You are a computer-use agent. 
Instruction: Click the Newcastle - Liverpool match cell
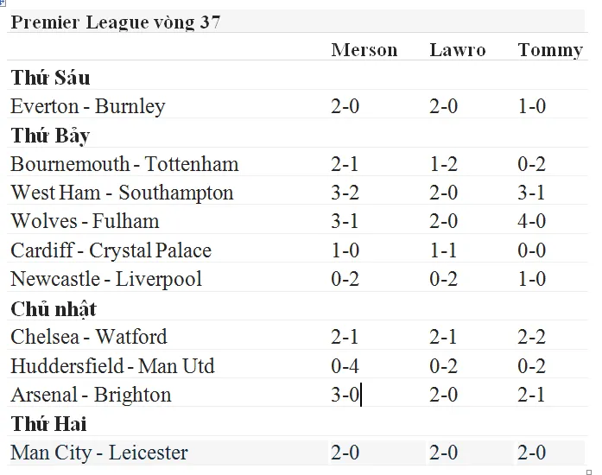[x=106, y=279]
